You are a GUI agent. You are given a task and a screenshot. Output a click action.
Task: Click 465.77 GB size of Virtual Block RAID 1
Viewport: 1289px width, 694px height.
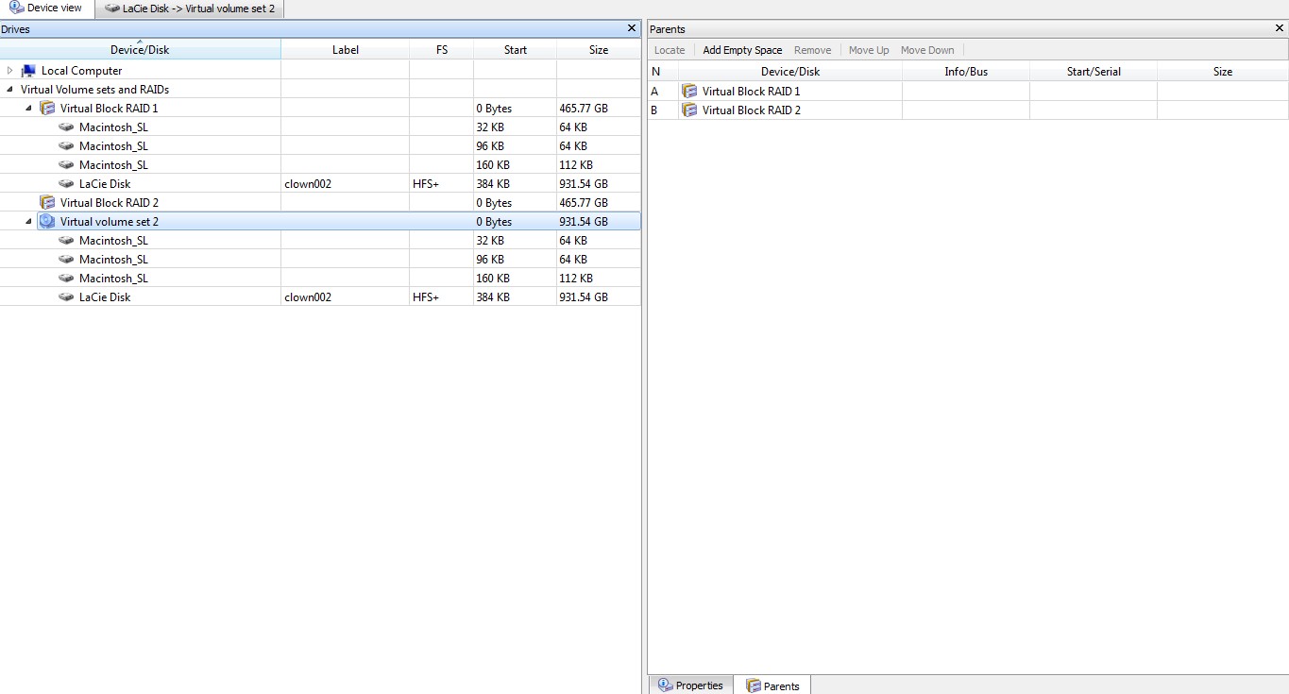pyautogui.click(x=584, y=109)
